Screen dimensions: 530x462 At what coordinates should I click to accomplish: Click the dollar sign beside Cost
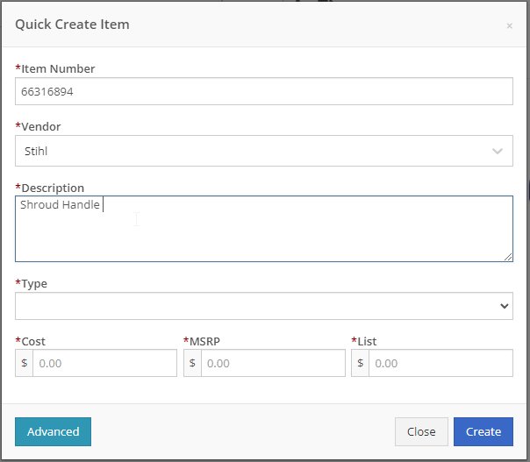(24, 363)
